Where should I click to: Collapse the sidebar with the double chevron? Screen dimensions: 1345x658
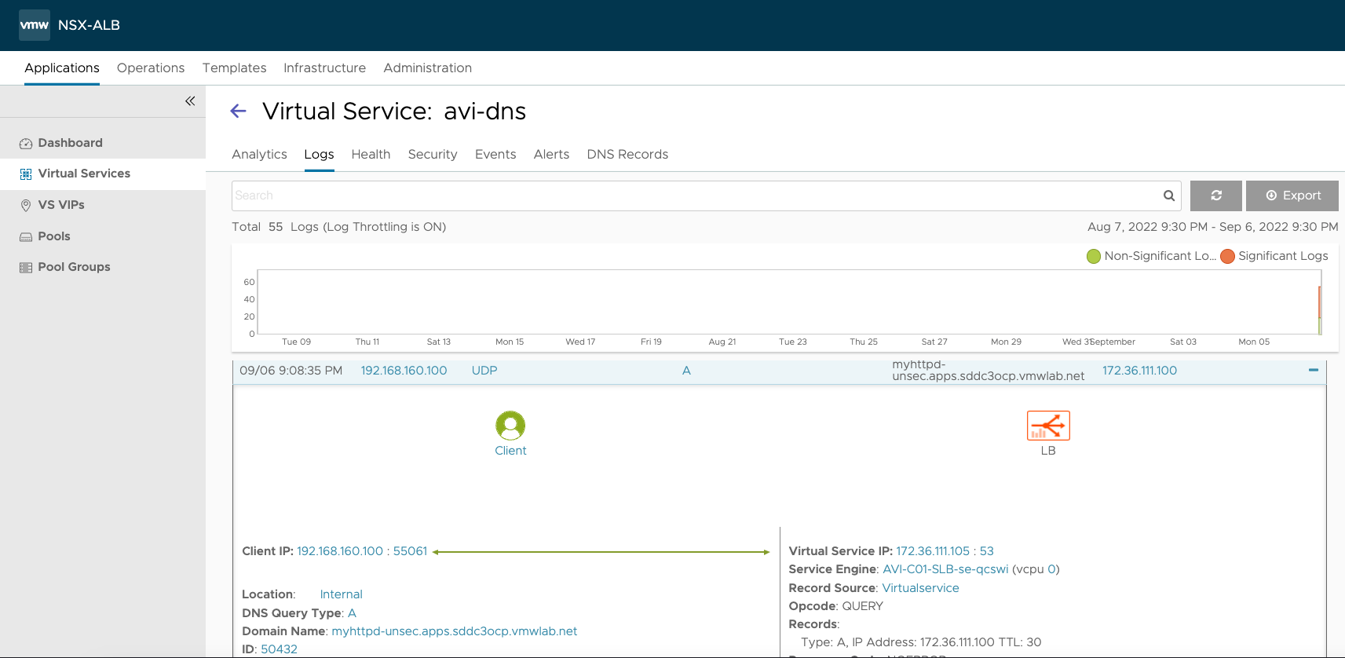190,101
